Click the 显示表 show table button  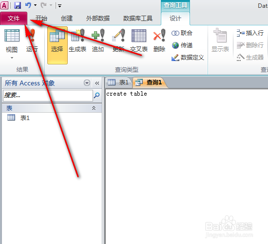click(220, 41)
